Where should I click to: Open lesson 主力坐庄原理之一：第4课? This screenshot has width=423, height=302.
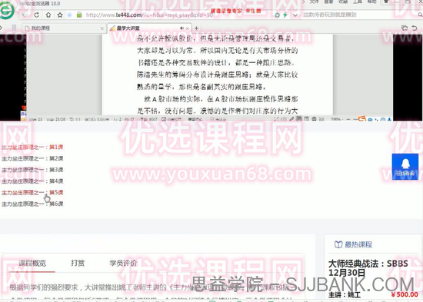[x=32, y=181]
